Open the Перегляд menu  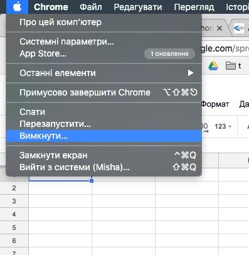(x=194, y=8)
